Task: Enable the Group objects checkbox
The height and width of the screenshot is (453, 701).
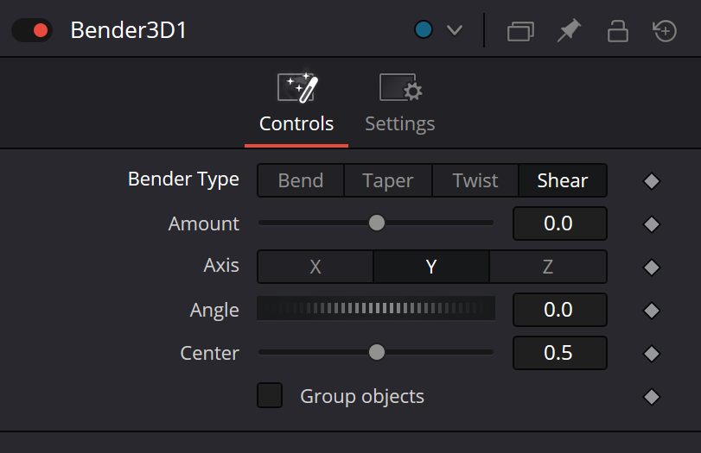Action: 270,395
